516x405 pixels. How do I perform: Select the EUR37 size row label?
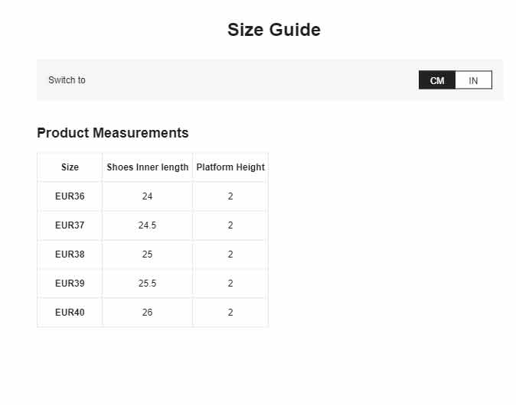pos(70,225)
